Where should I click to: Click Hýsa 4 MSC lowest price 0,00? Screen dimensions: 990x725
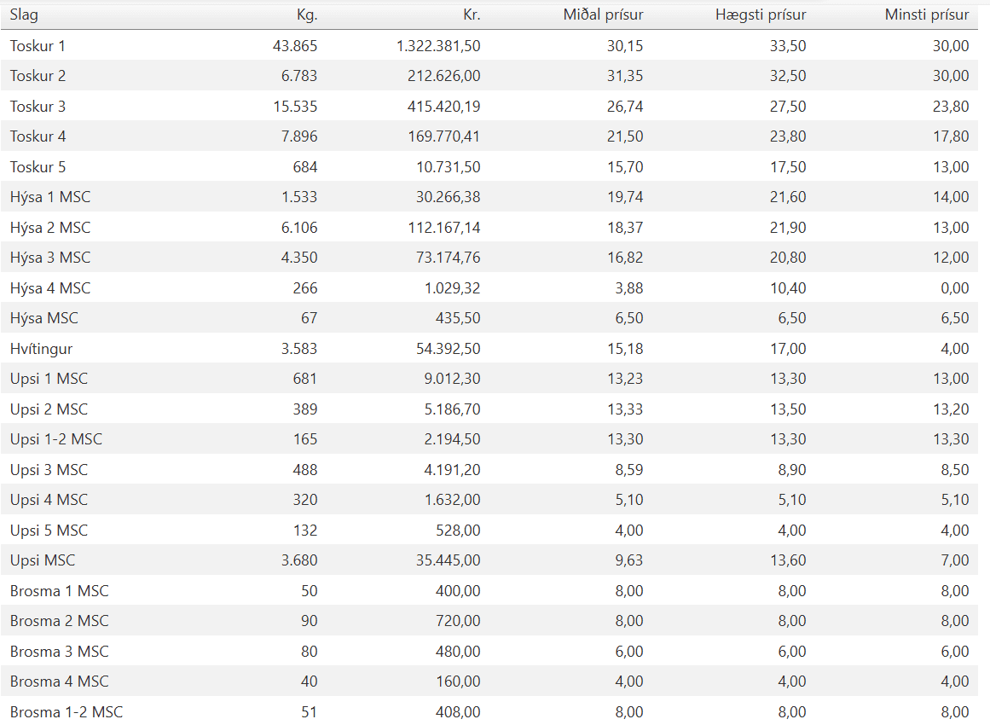pyautogui.click(x=955, y=288)
